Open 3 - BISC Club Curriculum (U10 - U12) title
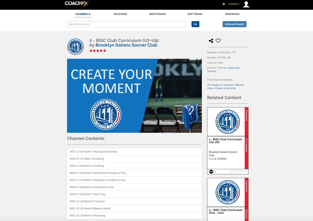Viewport: 313px width, 221px height. click(225, 211)
